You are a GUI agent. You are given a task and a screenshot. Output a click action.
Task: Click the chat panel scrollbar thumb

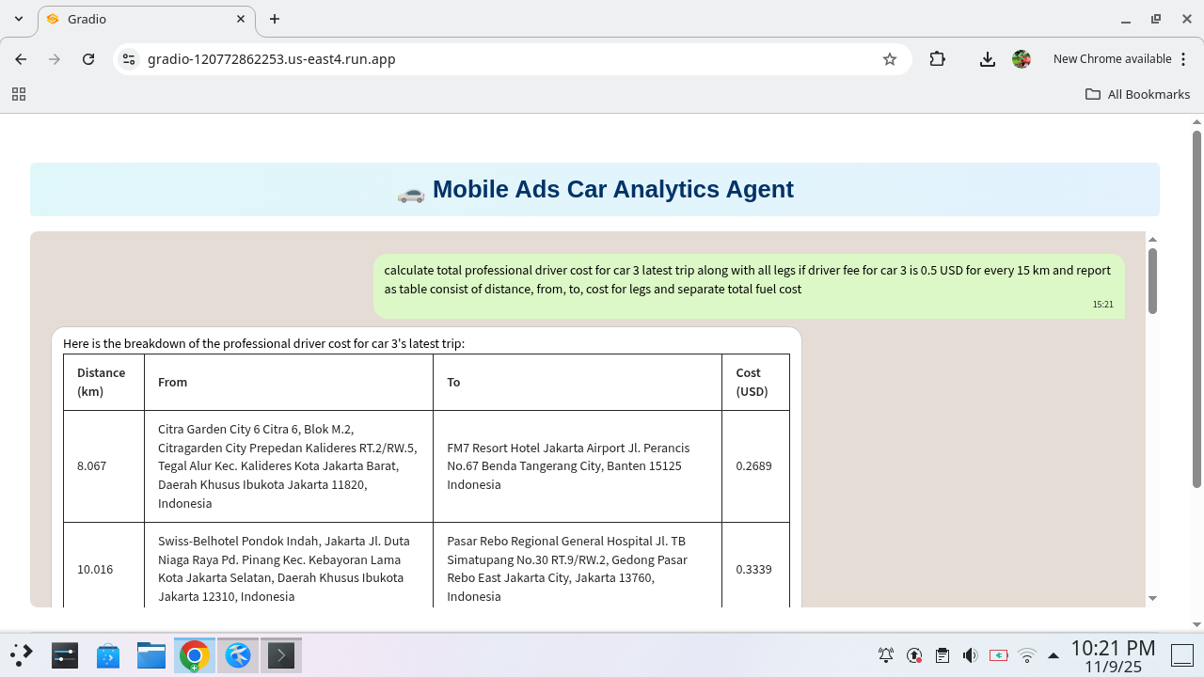pos(1152,280)
